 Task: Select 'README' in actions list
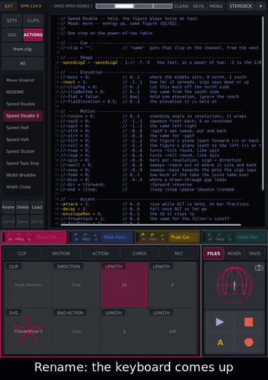[x=23, y=92]
